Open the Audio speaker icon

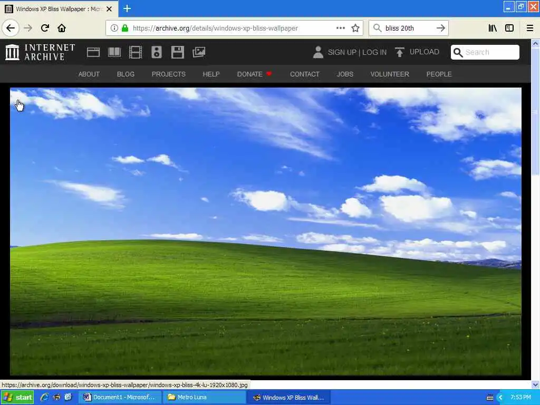click(x=156, y=52)
